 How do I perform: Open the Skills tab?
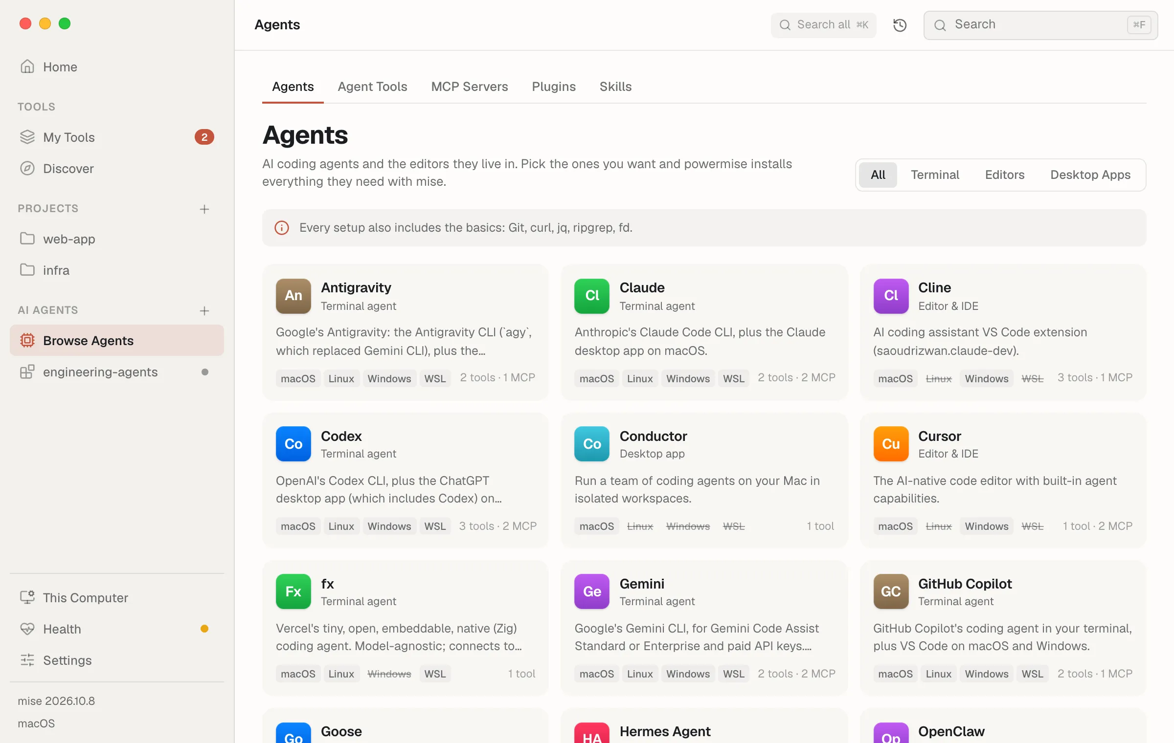(x=615, y=87)
